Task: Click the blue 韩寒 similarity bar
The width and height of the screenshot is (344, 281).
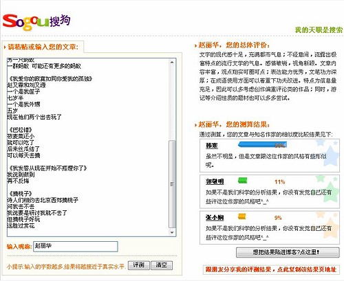Action: point(262,145)
